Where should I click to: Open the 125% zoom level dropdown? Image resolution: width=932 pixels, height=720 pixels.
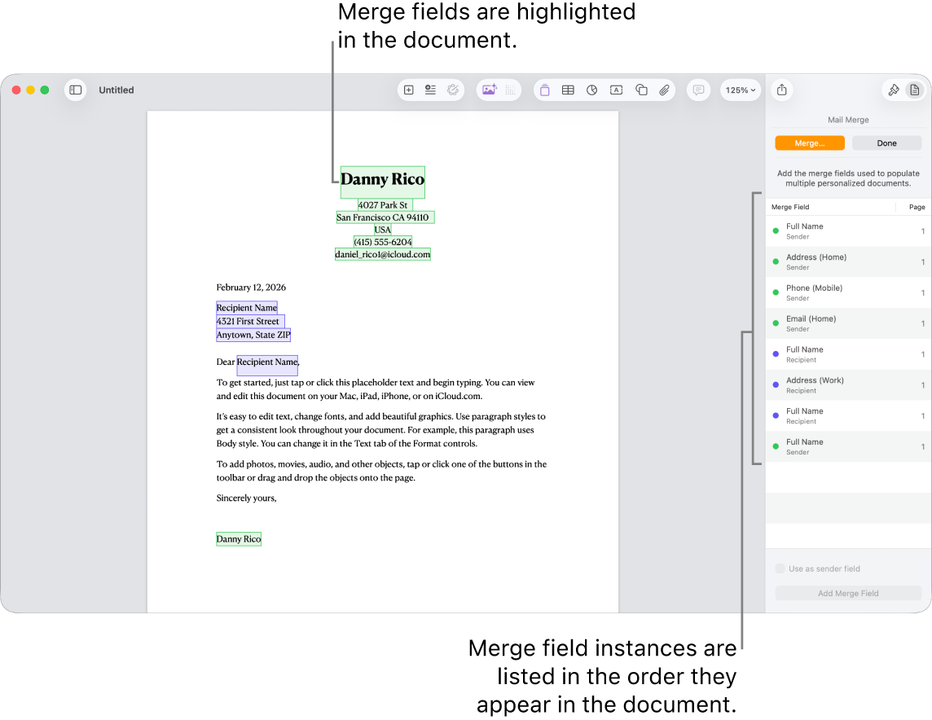(x=740, y=90)
